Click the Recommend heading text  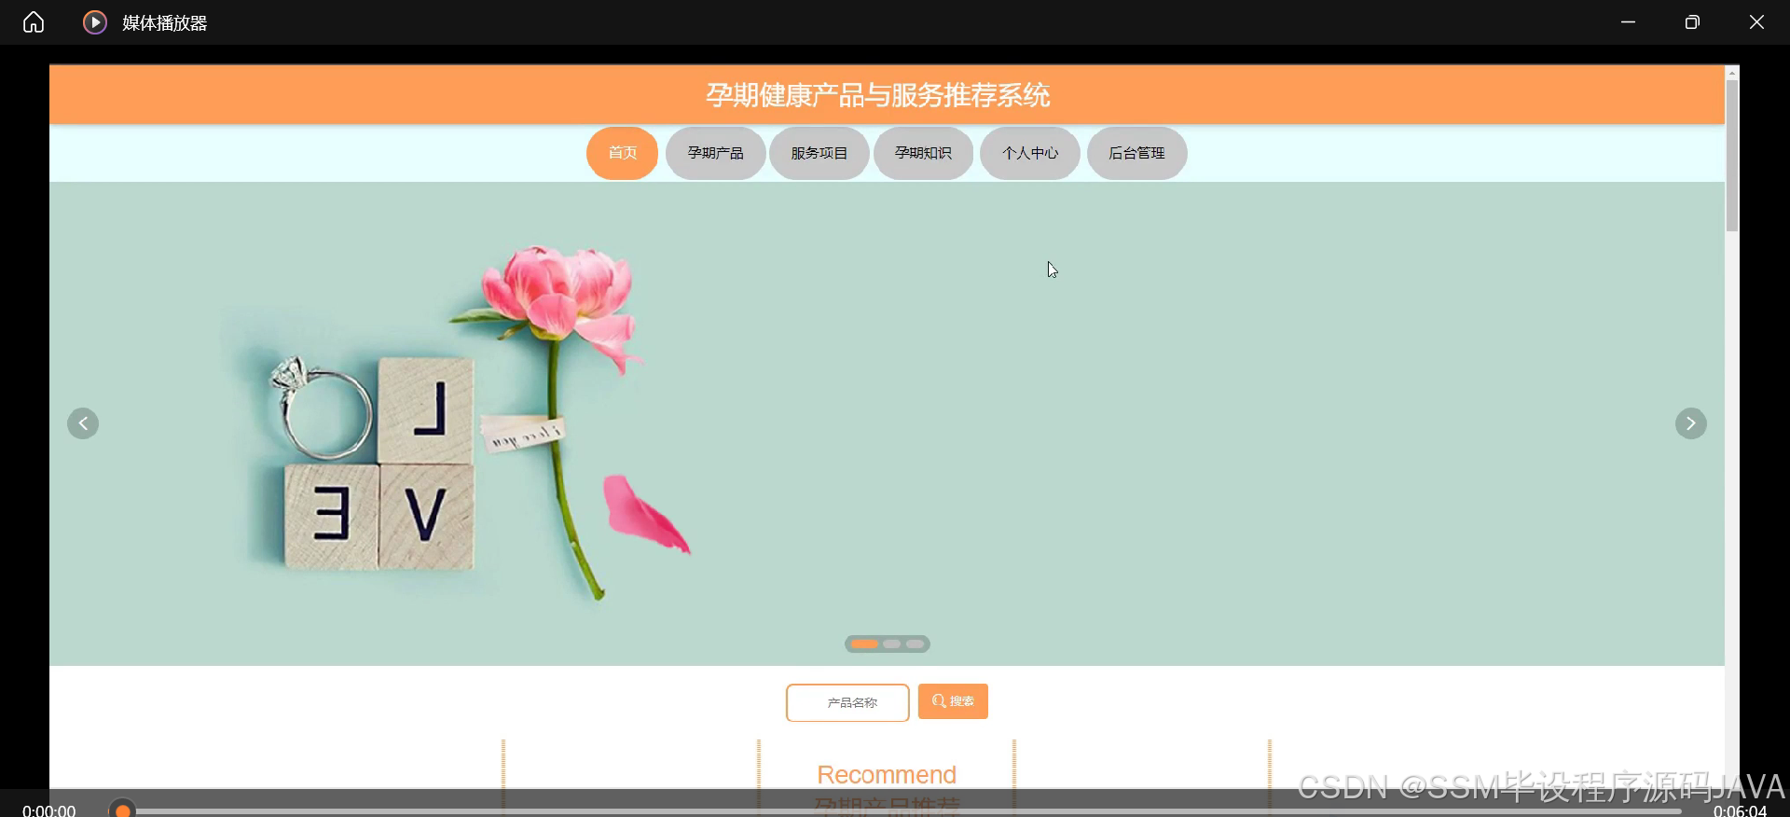pyautogui.click(x=887, y=775)
